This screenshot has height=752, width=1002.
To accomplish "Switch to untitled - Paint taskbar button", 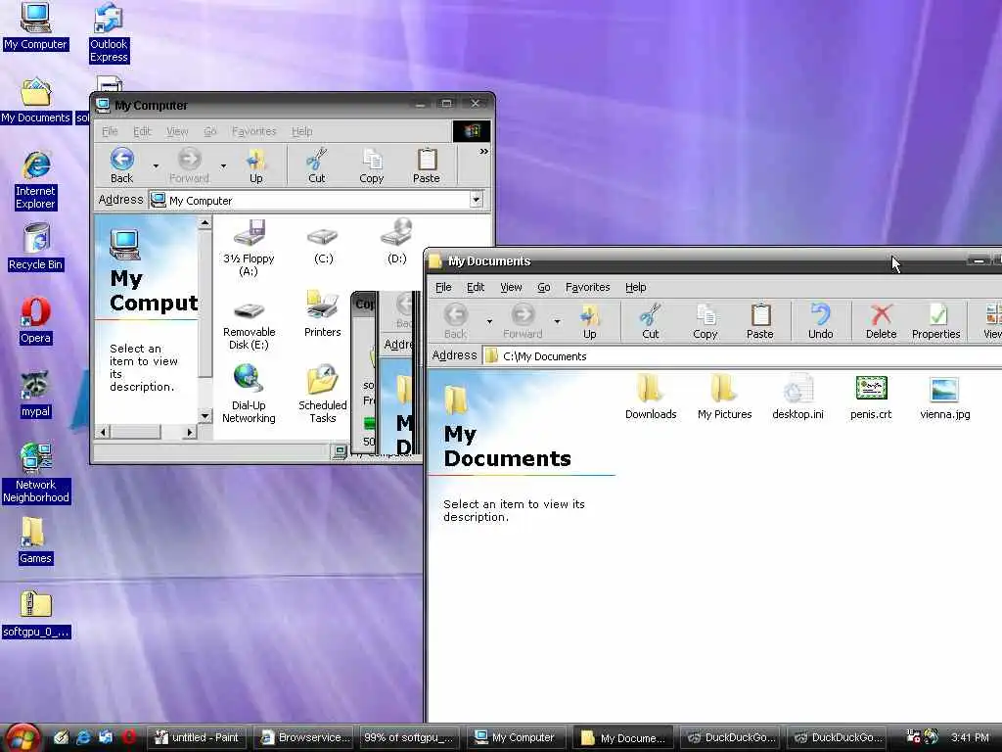I will pos(199,737).
